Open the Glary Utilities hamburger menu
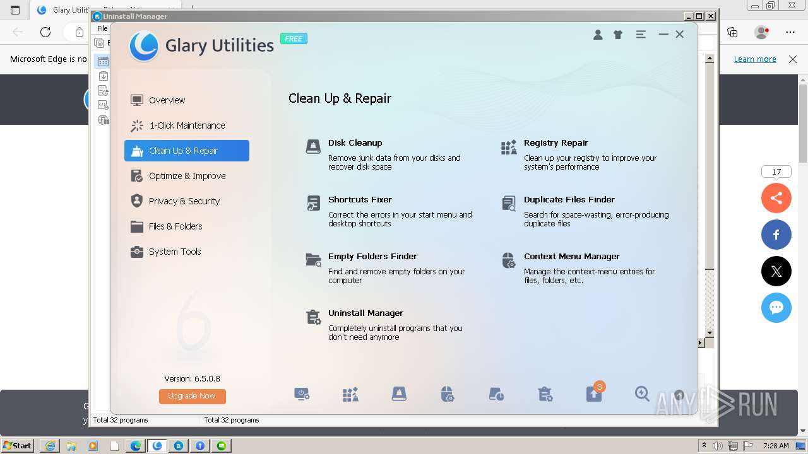The height and width of the screenshot is (454, 808). click(x=641, y=35)
